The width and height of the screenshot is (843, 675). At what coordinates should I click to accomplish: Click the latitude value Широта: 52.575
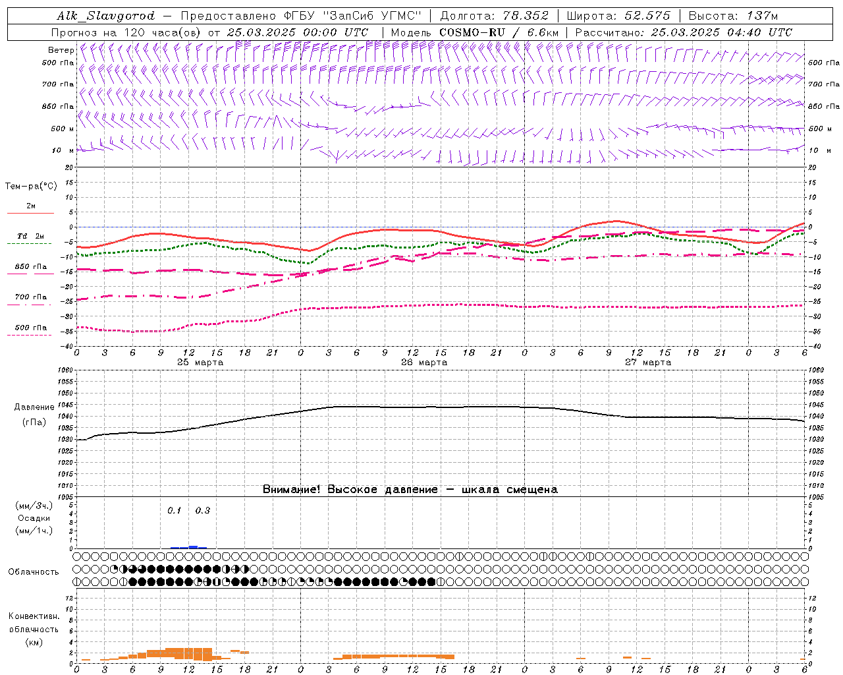tap(618, 16)
